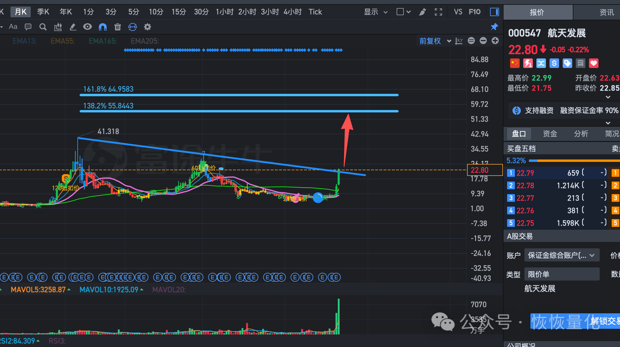Click the VS compare button

[458, 12]
